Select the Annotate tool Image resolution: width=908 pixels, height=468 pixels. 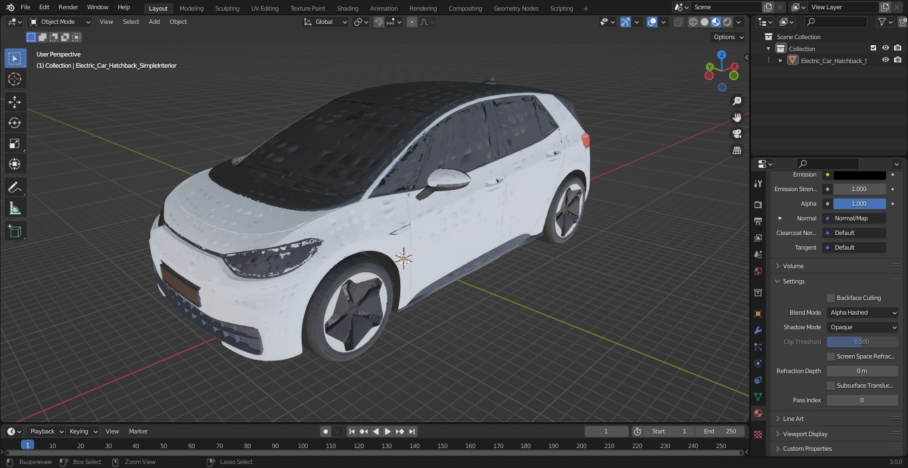click(x=15, y=188)
